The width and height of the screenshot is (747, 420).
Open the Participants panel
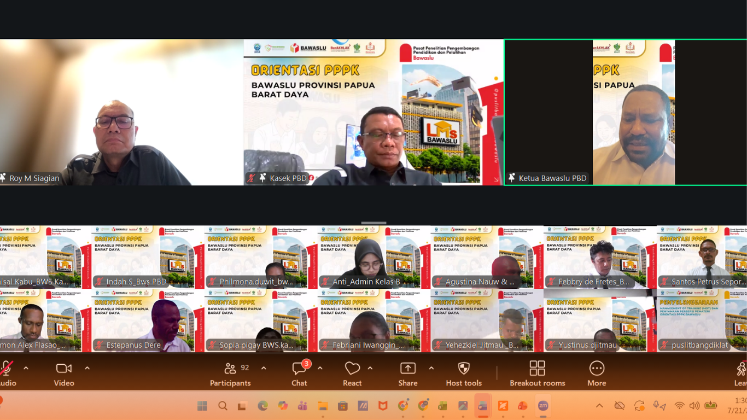[x=230, y=374]
